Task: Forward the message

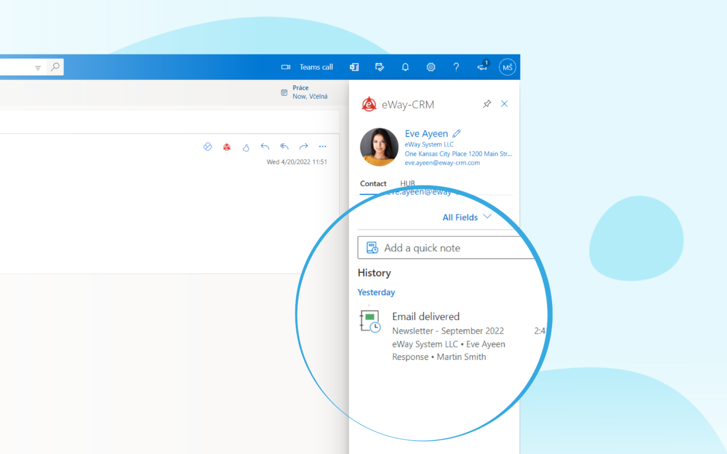Action: (x=303, y=146)
